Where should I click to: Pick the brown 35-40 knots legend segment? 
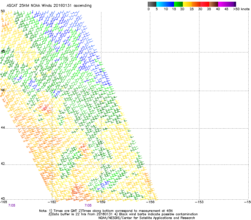(214, 4)
